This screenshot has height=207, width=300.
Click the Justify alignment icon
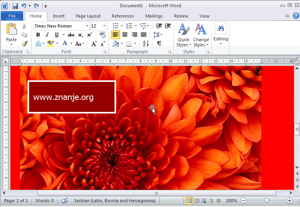144,35
